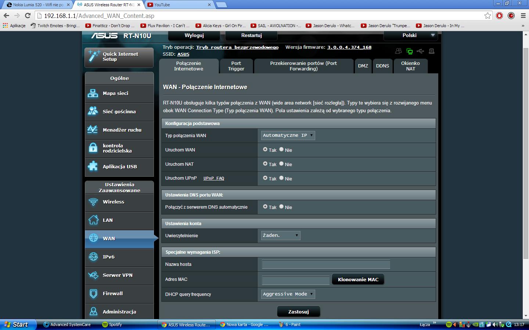Open kontrola rodzicielska parental control
529x330 pixels.
pyautogui.click(x=119, y=148)
